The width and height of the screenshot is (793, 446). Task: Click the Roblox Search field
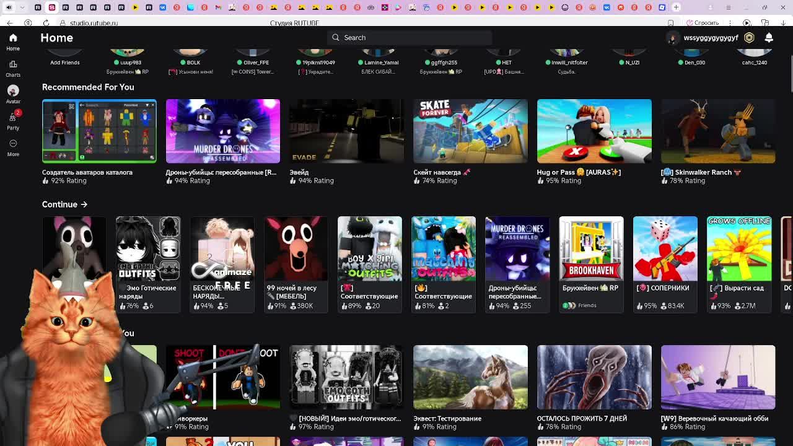(x=410, y=38)
